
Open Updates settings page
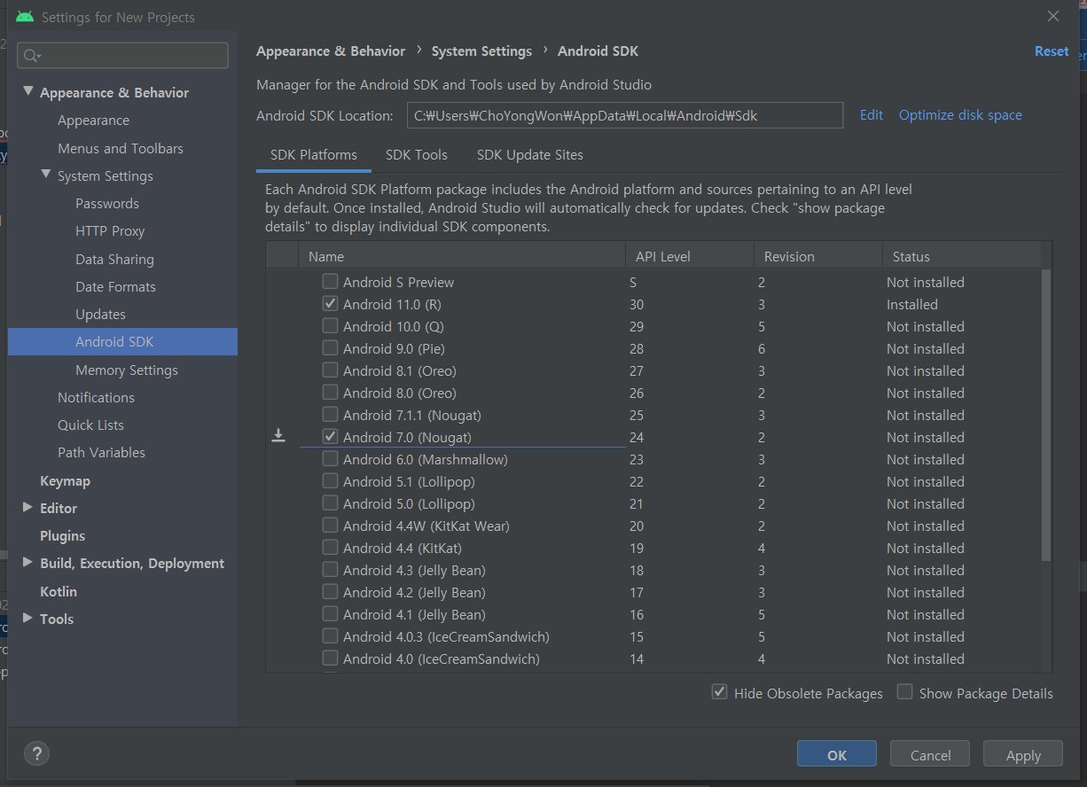[100, 314]
